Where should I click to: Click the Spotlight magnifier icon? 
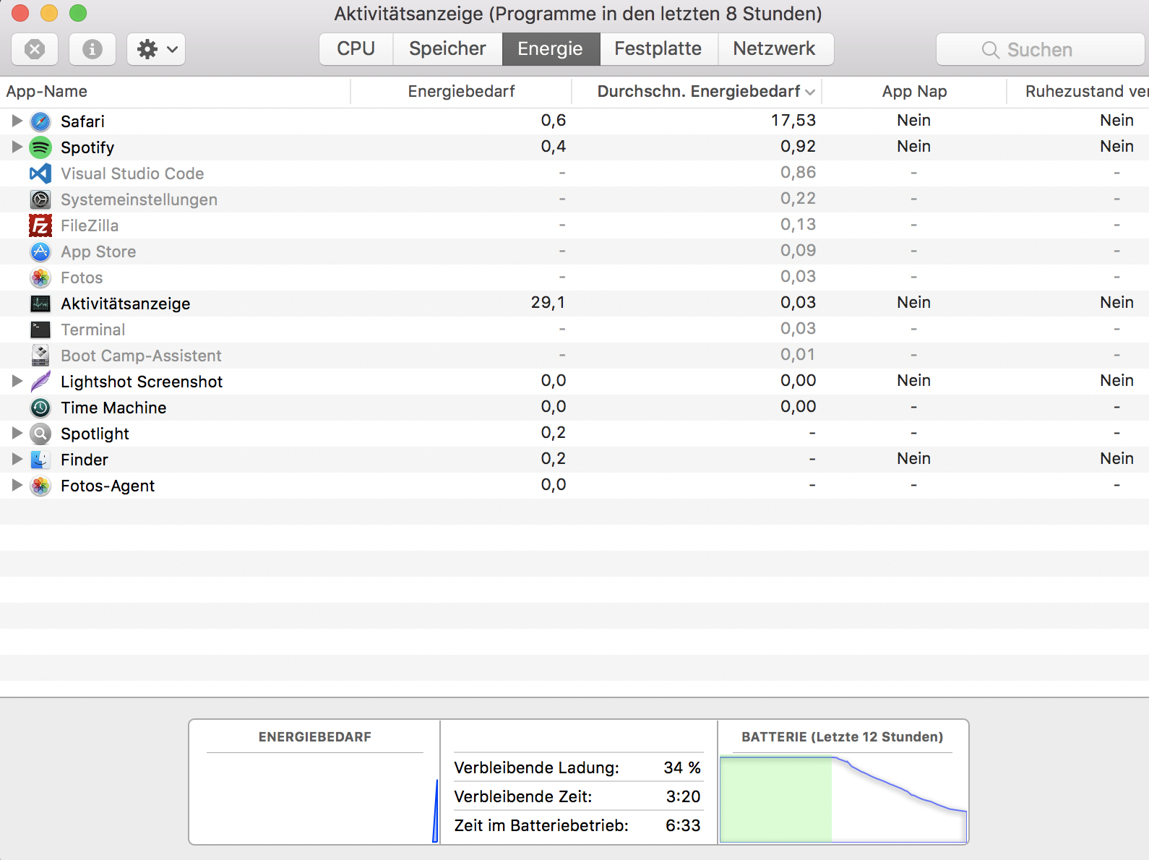click(x=40, y=434)
